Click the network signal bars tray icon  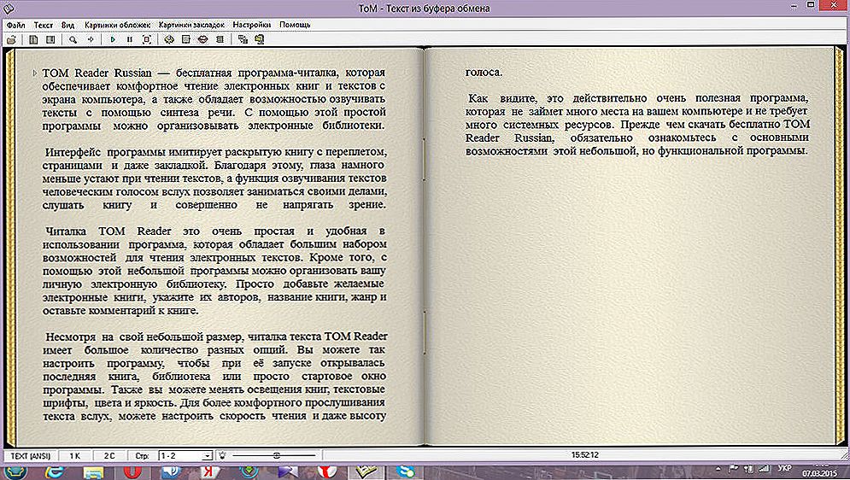point(765,469)
